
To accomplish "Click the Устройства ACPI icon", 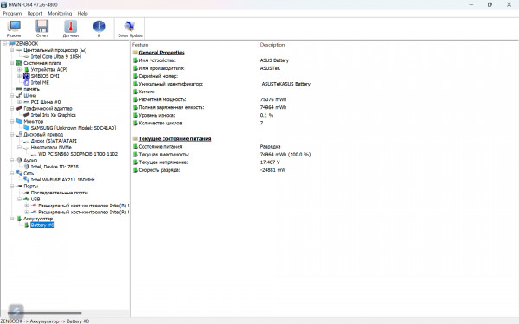I will pos(27,69).
